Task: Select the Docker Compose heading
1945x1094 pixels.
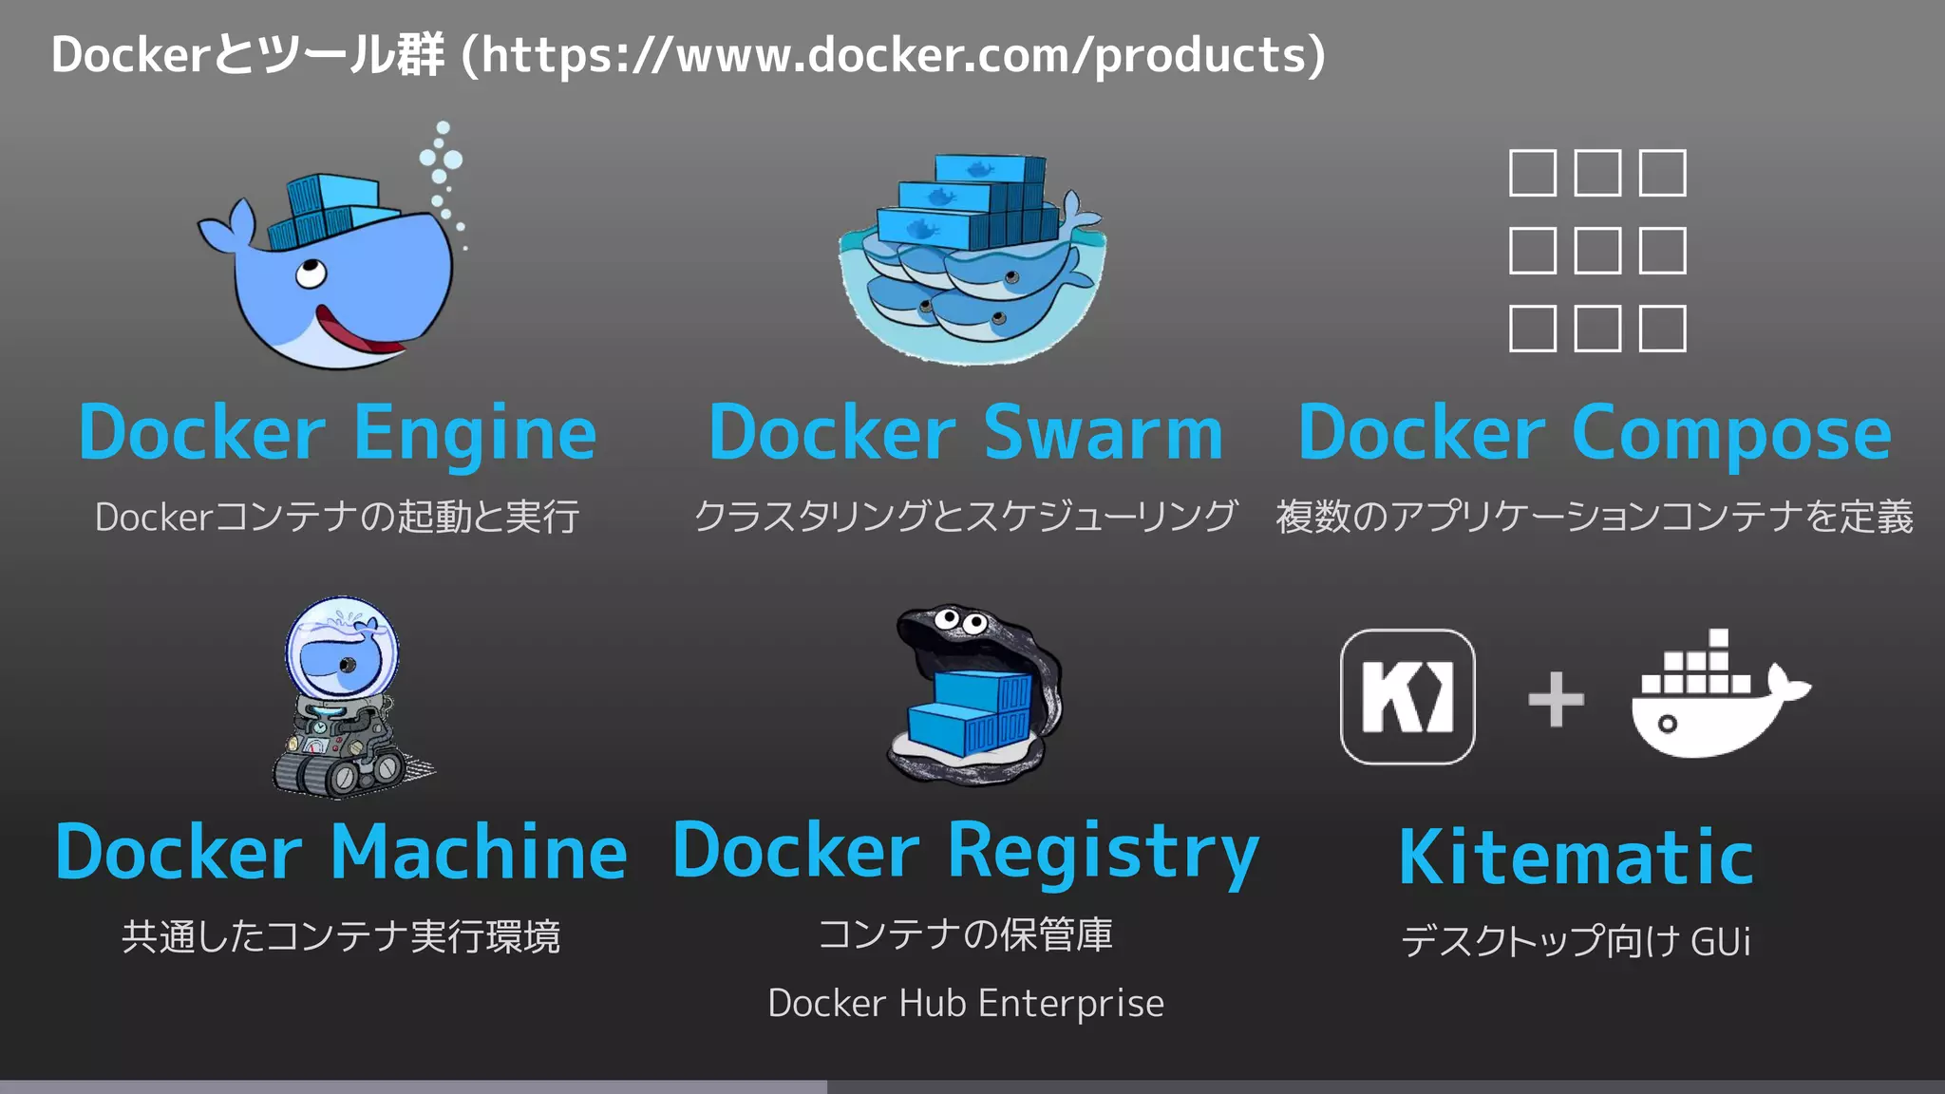Action: click(1595, 435)
